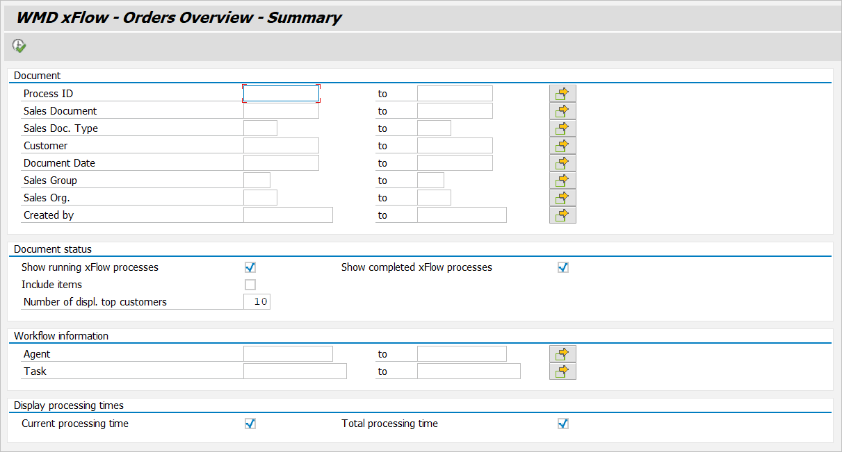
Task: Enable the Include items option
Action: point(250,284)
